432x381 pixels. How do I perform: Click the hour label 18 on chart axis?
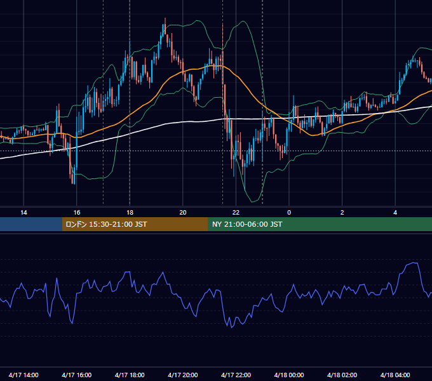coord(130,213)
